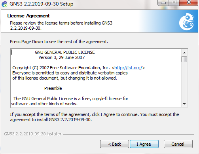Go to previous step with Back button
The image size is (199, 154).
point(114,144)
